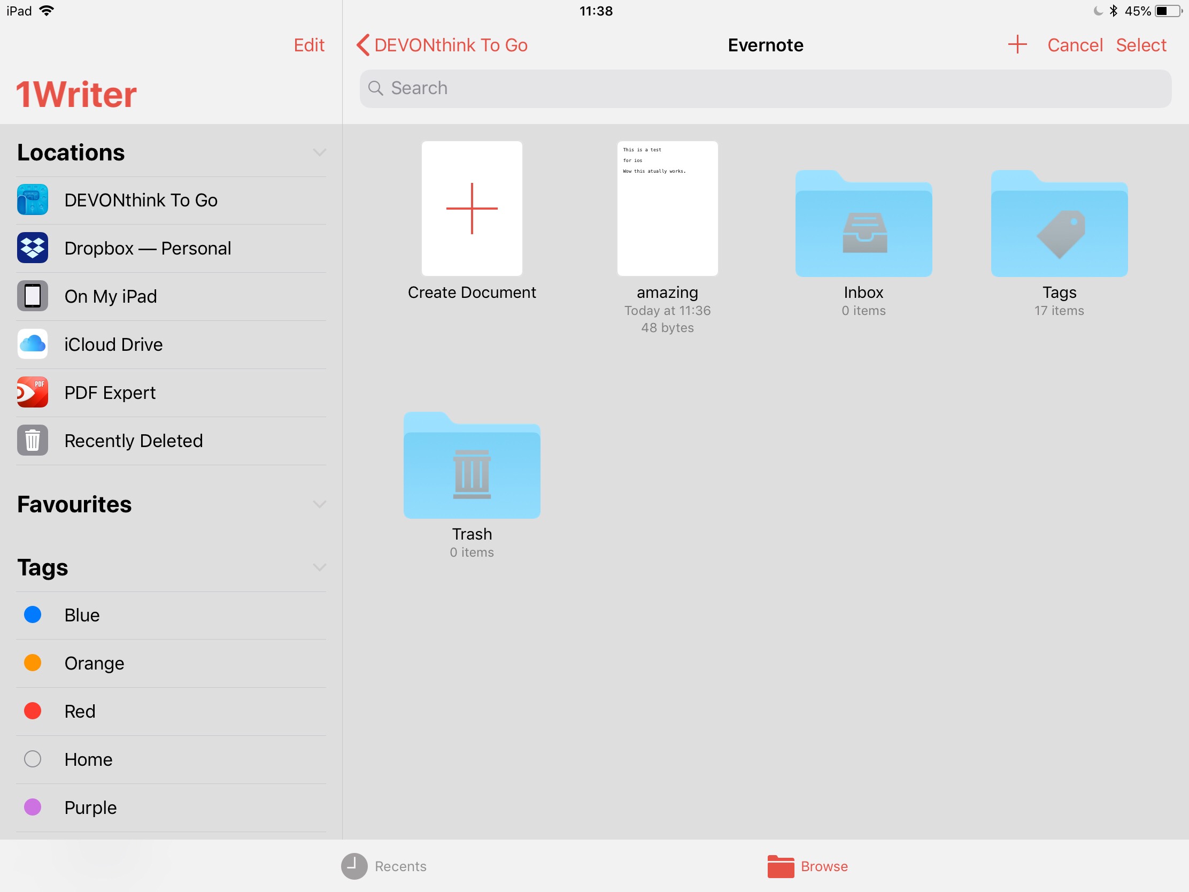Open the amazing document thumbnail
Screen dimensions: 1189x892
667,209
